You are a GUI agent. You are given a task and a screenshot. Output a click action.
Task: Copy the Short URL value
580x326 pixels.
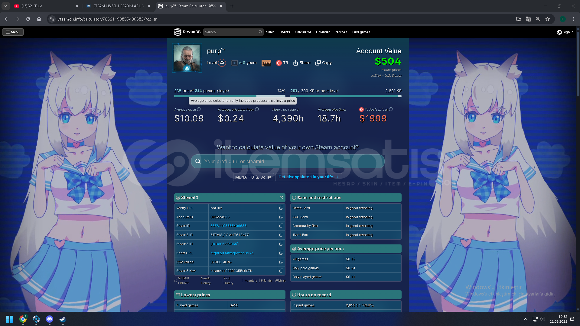pos(281,253)
